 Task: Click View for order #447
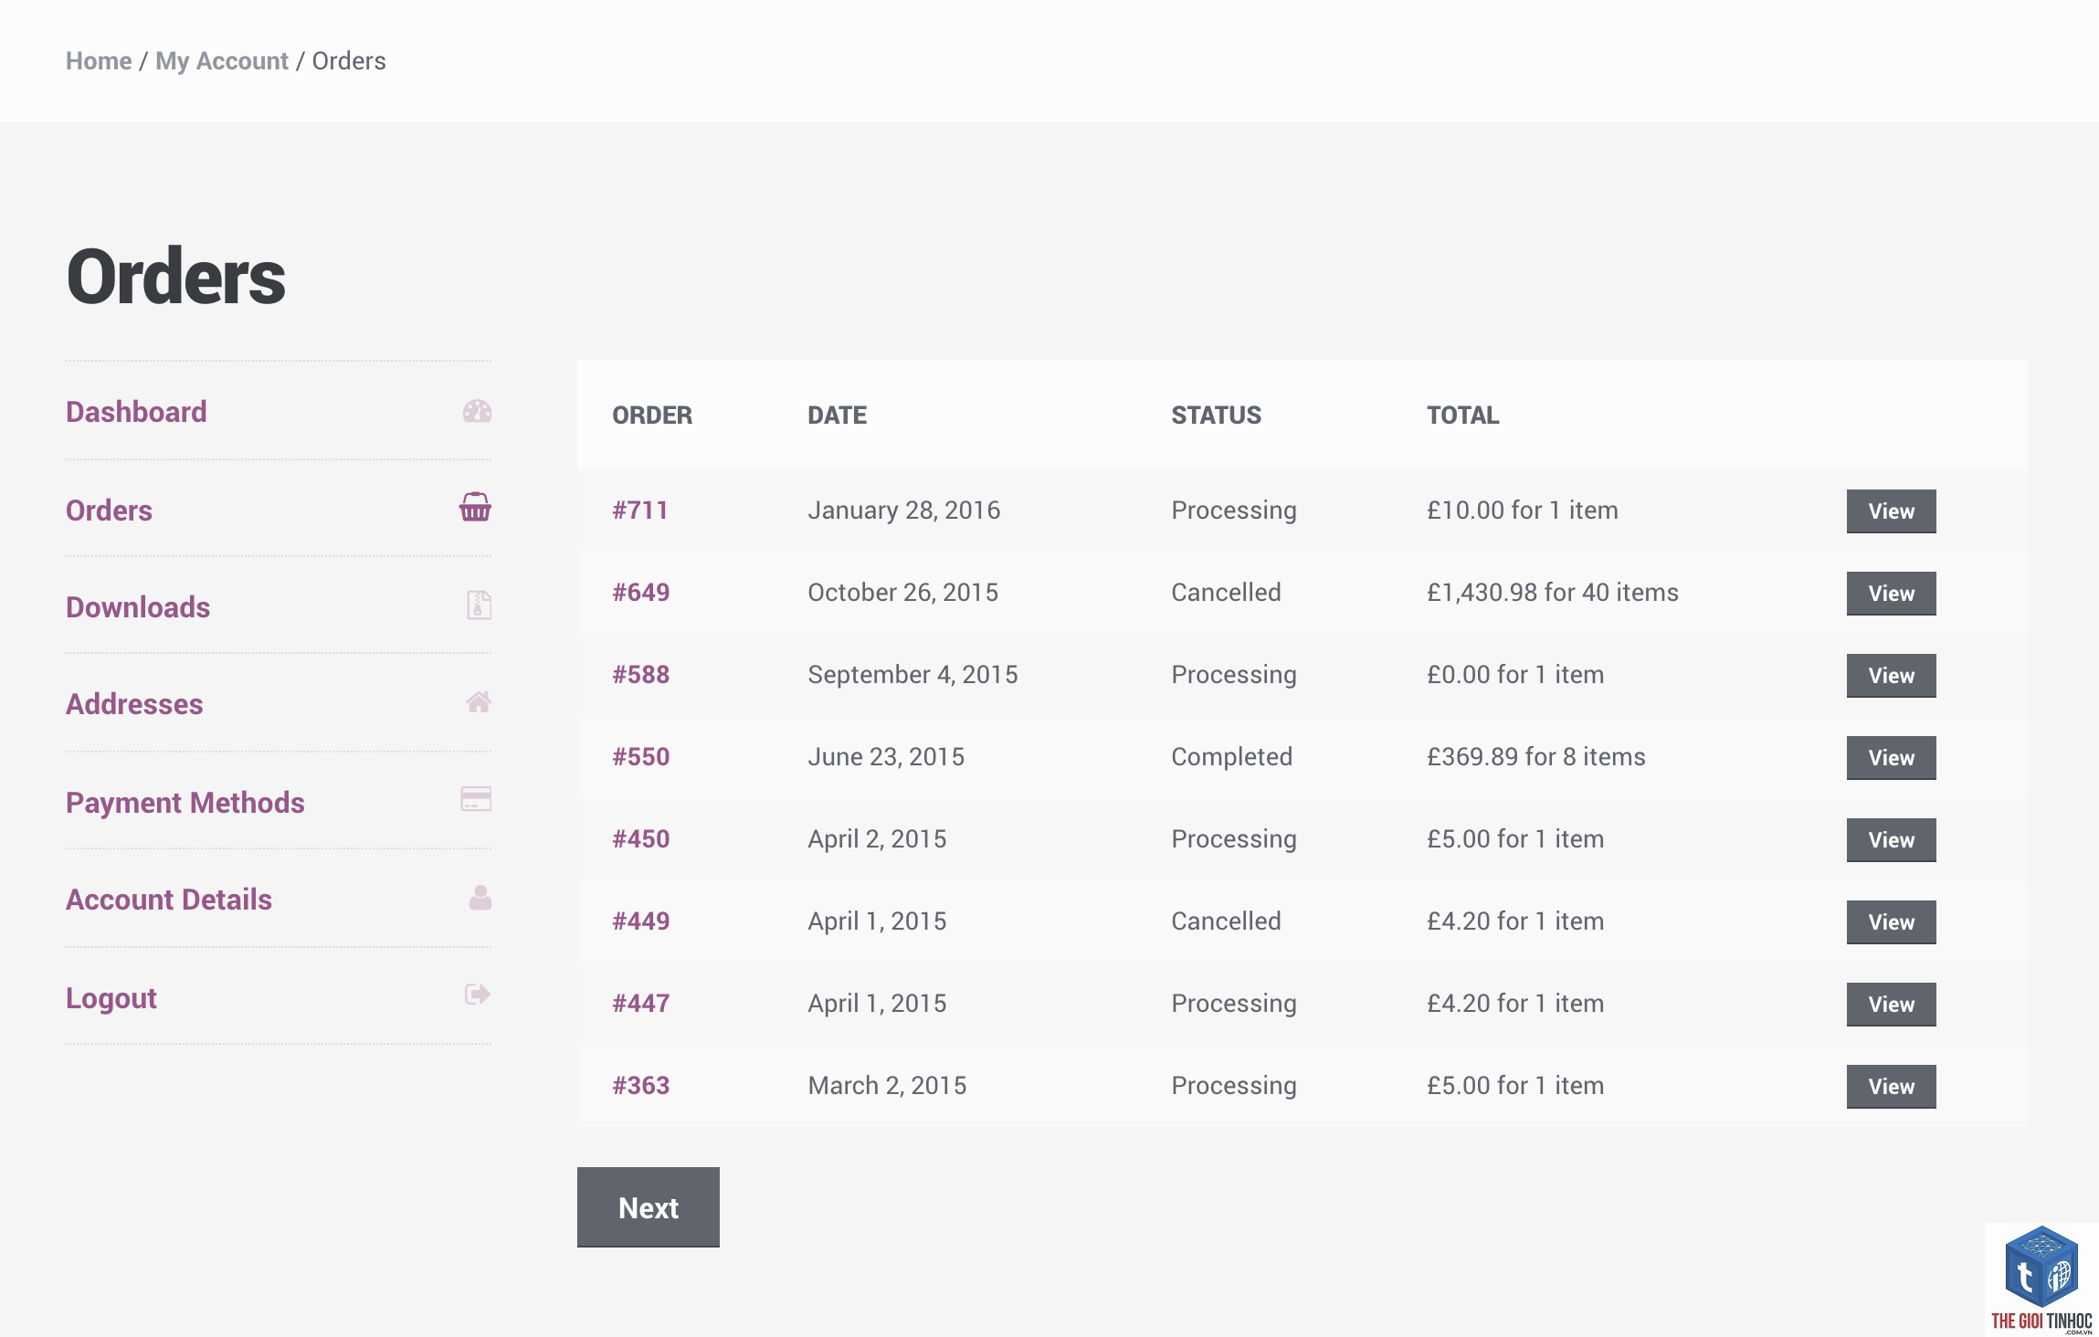tap(1892, 1005)
